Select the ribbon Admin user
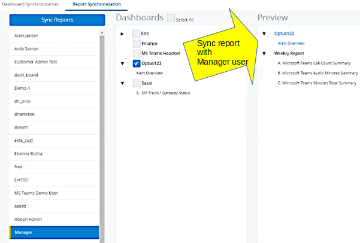Screen dimensions: 360x243 click(55, 219)
